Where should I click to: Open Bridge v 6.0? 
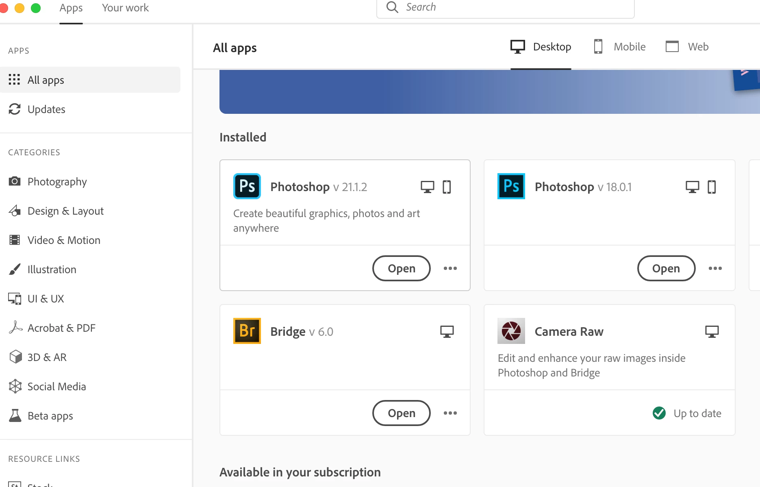401,413
